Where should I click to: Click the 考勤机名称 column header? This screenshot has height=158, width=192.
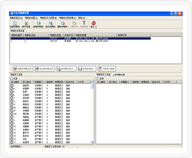[36, 35]
